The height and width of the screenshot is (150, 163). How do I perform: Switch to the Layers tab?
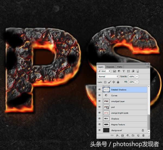101,67
